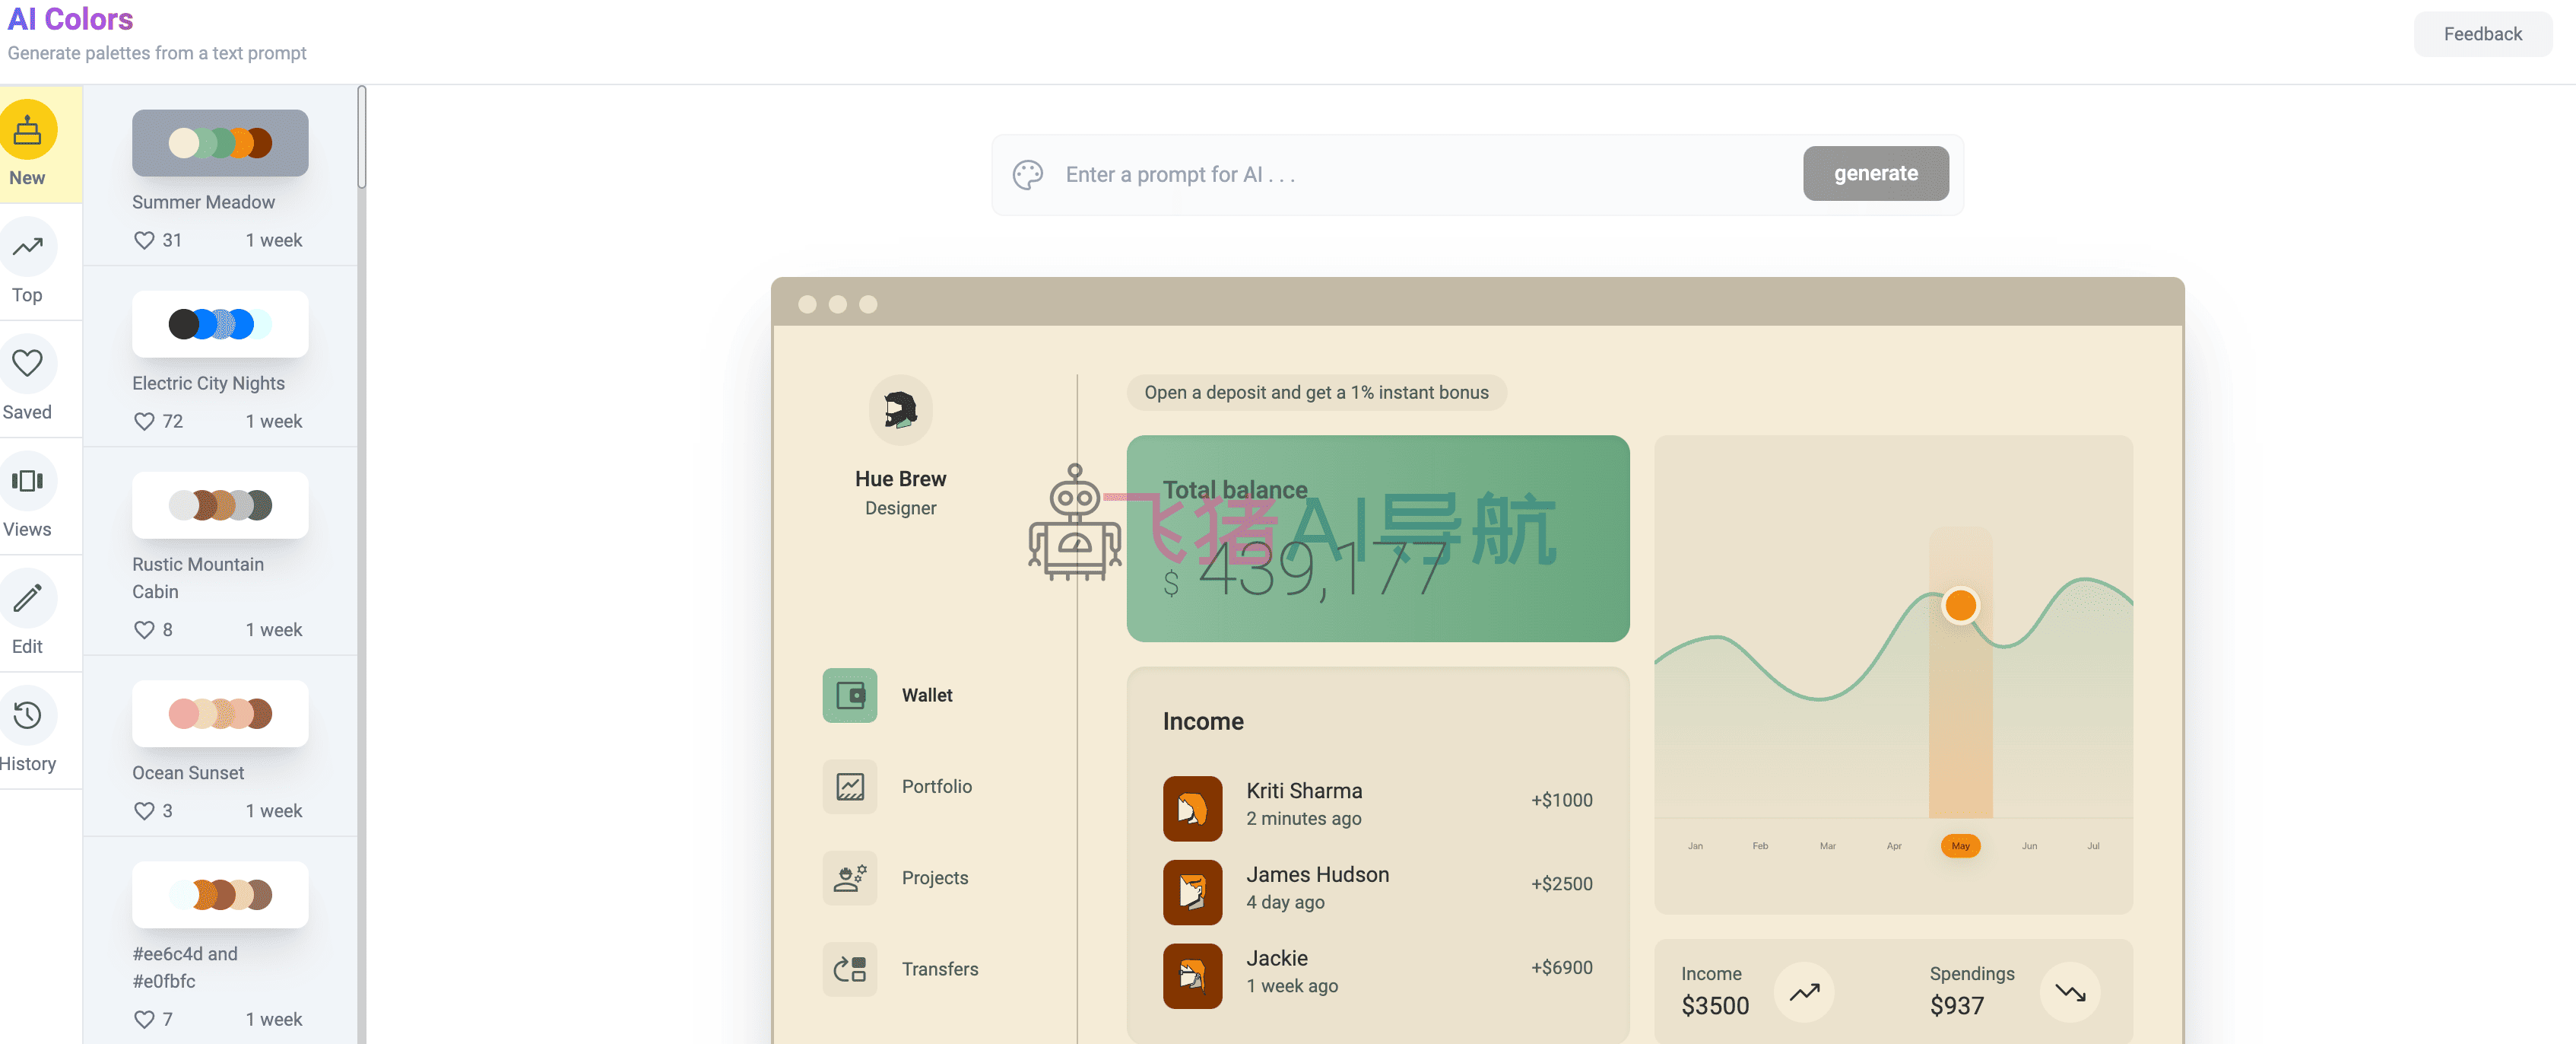Click the History clock sidebar icon

[x=27, y=715]
